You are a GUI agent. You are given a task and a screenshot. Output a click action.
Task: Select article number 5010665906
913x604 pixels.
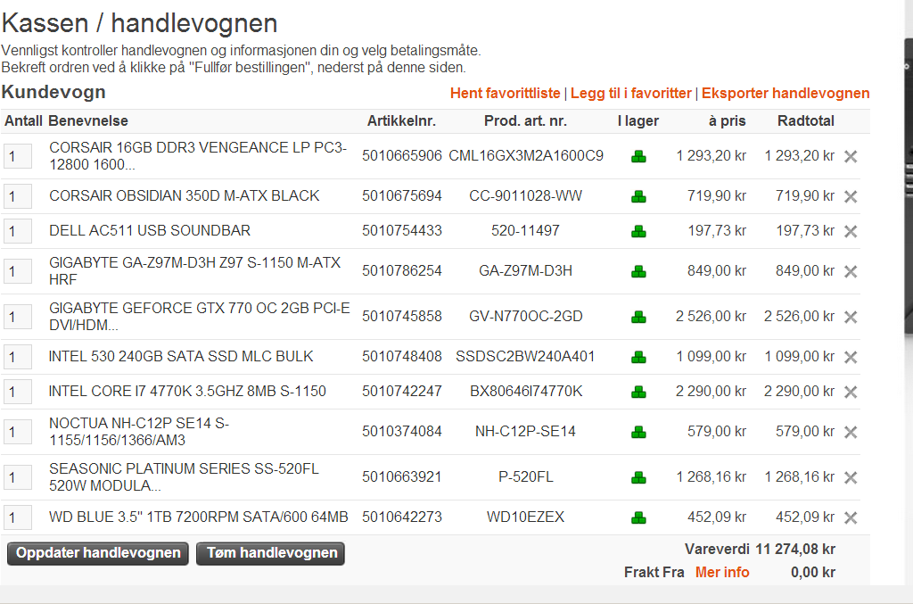402,155
